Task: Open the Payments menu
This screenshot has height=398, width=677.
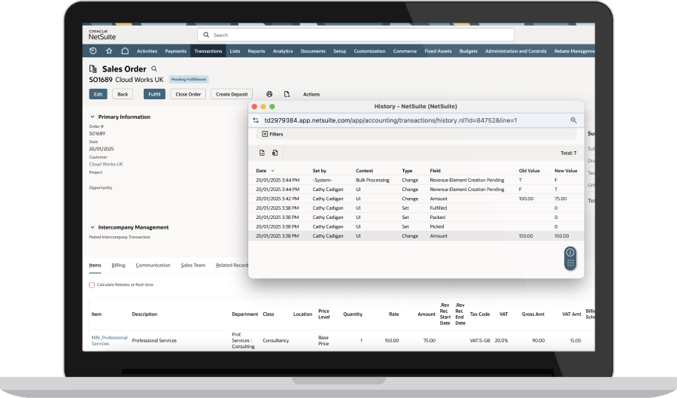Action: (x=176, y=51)
